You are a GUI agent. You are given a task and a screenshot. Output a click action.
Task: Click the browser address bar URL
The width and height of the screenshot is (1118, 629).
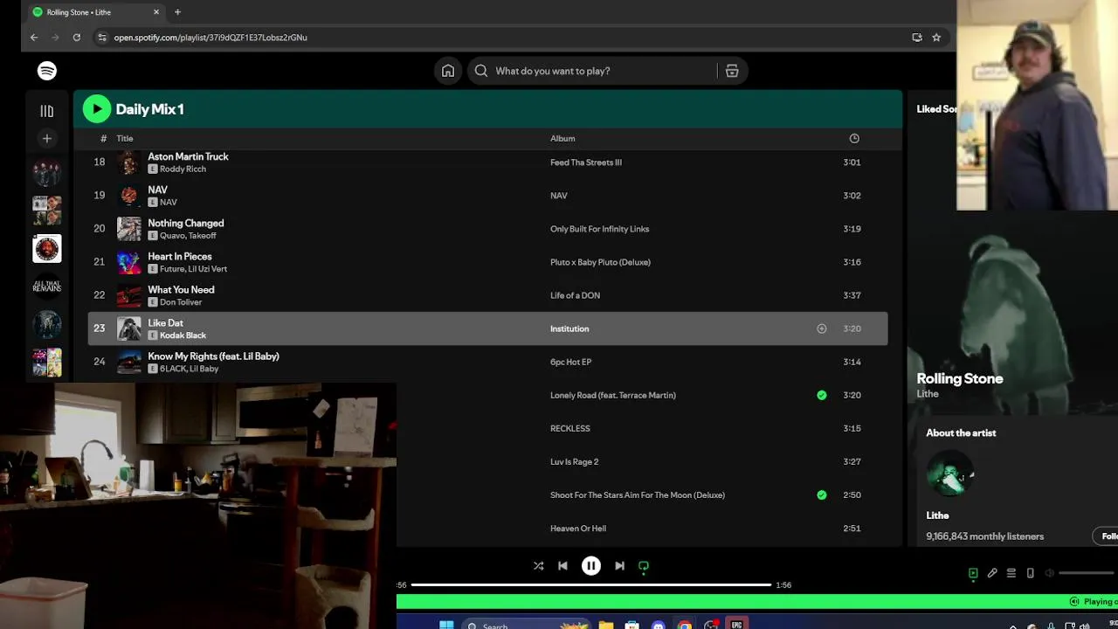click(x=210, y=38)
